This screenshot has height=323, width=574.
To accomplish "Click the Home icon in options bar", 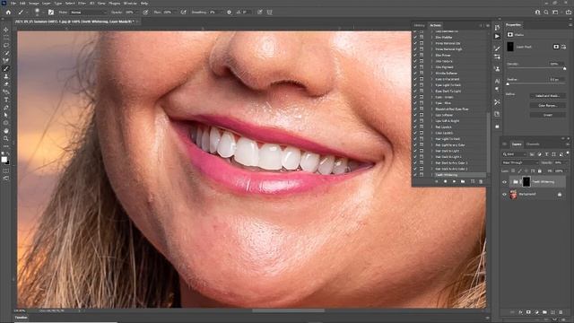I will 8,12.
